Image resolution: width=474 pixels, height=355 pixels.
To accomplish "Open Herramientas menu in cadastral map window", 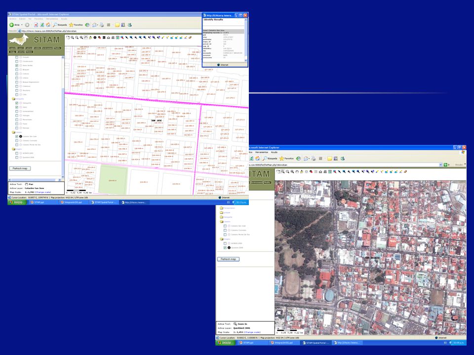I will click(x=52, y=19).
